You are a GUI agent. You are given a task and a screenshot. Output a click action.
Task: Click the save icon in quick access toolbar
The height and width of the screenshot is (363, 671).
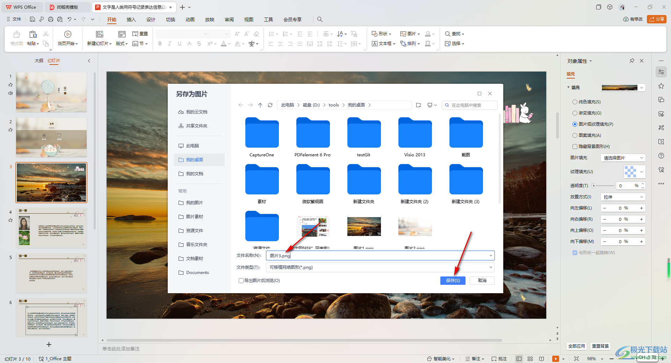(33, 19)
